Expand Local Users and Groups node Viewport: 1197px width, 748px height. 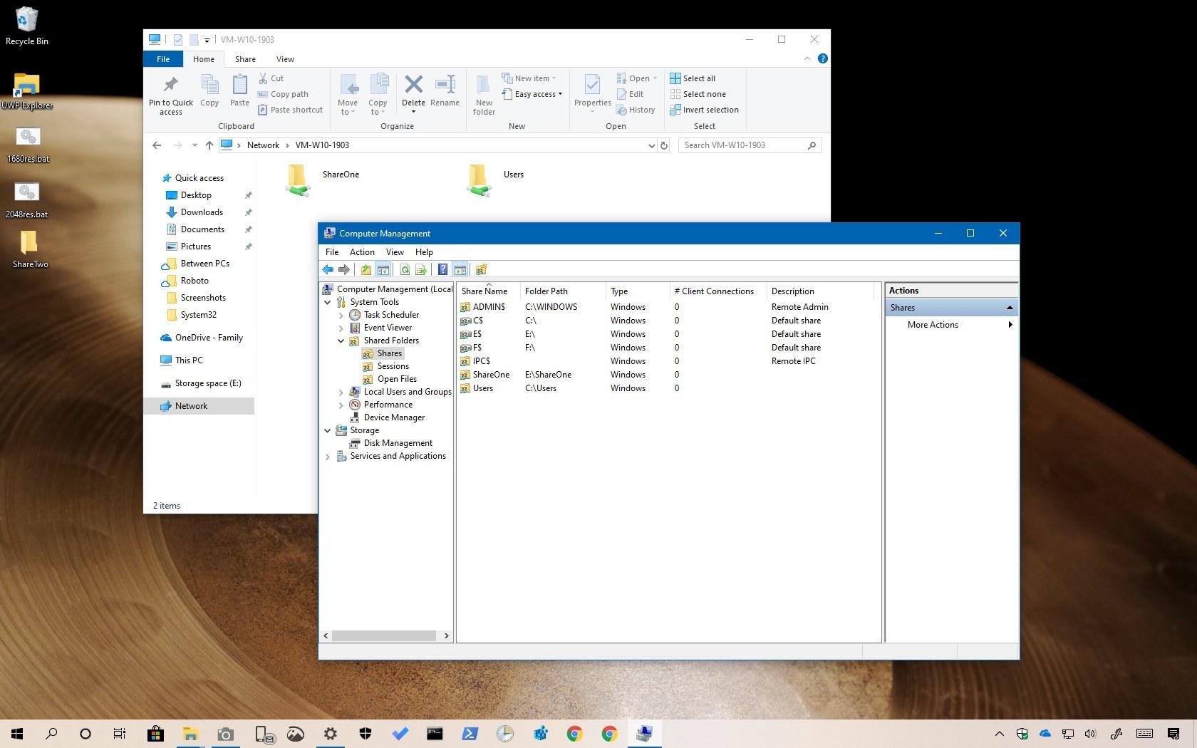click(341, 392)
